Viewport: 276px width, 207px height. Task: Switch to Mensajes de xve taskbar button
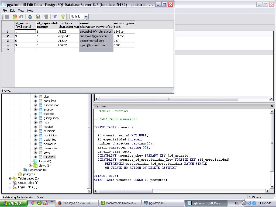[x=77, y=203]
